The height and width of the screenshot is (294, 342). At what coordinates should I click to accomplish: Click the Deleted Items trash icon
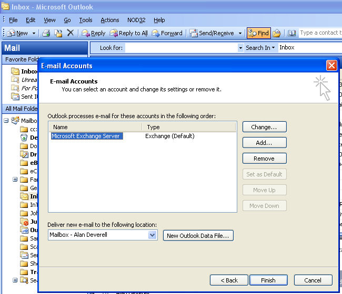[x=24, y=138]
